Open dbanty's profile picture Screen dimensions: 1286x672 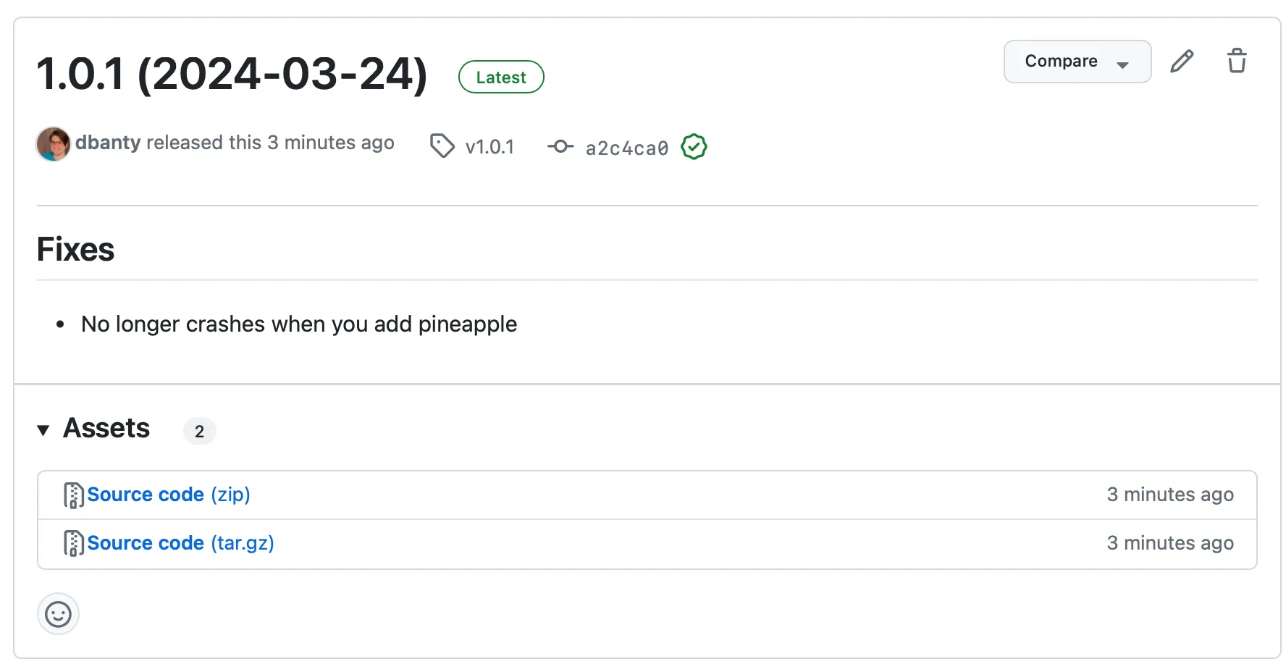point(53,143)
